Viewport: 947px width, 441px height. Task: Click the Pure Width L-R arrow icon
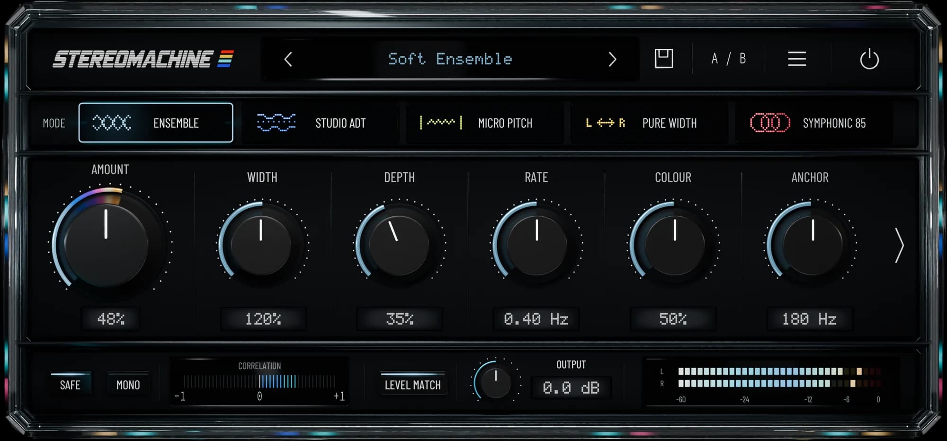[606, 123]
